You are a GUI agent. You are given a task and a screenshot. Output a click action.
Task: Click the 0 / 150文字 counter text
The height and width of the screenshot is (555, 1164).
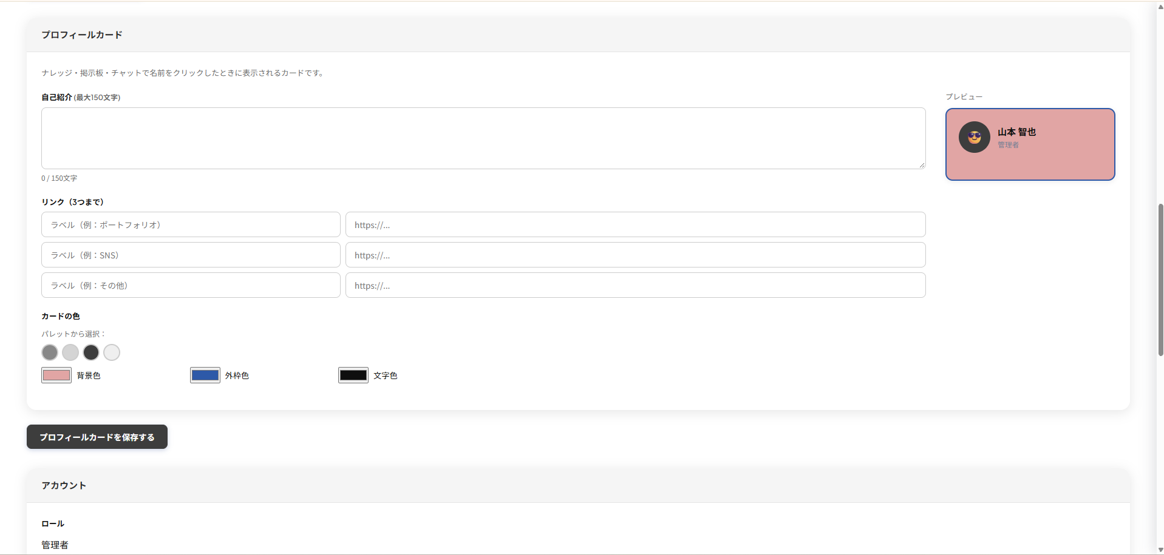click(x=59, y=178)
